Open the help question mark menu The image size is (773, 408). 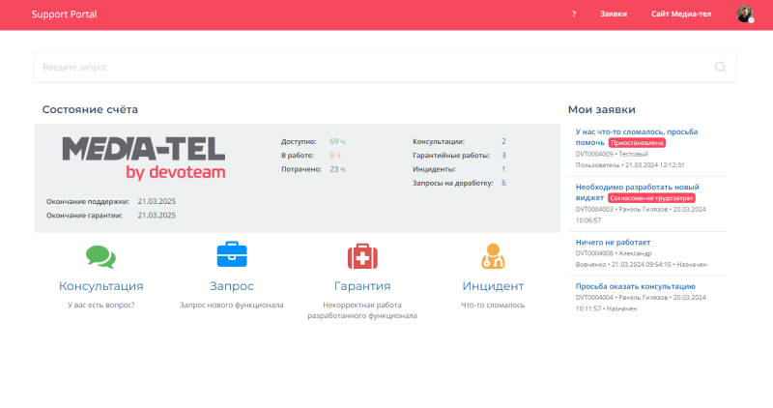(x=574, y=14)
